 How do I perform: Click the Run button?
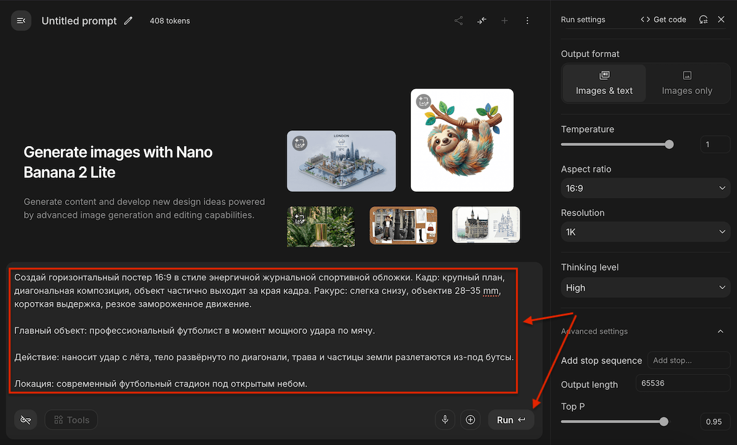click(x=511, y=420)
